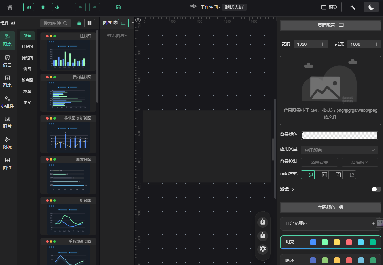The height and width of the screenshot is (265, 383).
Task: Go to the home page icon
Action: tap(10, 7)
